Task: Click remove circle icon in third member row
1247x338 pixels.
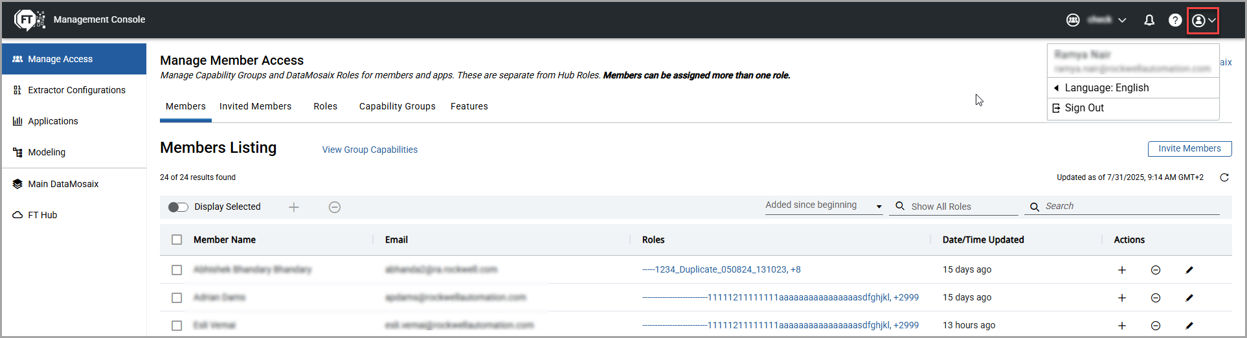Action: click(1156, 326)
